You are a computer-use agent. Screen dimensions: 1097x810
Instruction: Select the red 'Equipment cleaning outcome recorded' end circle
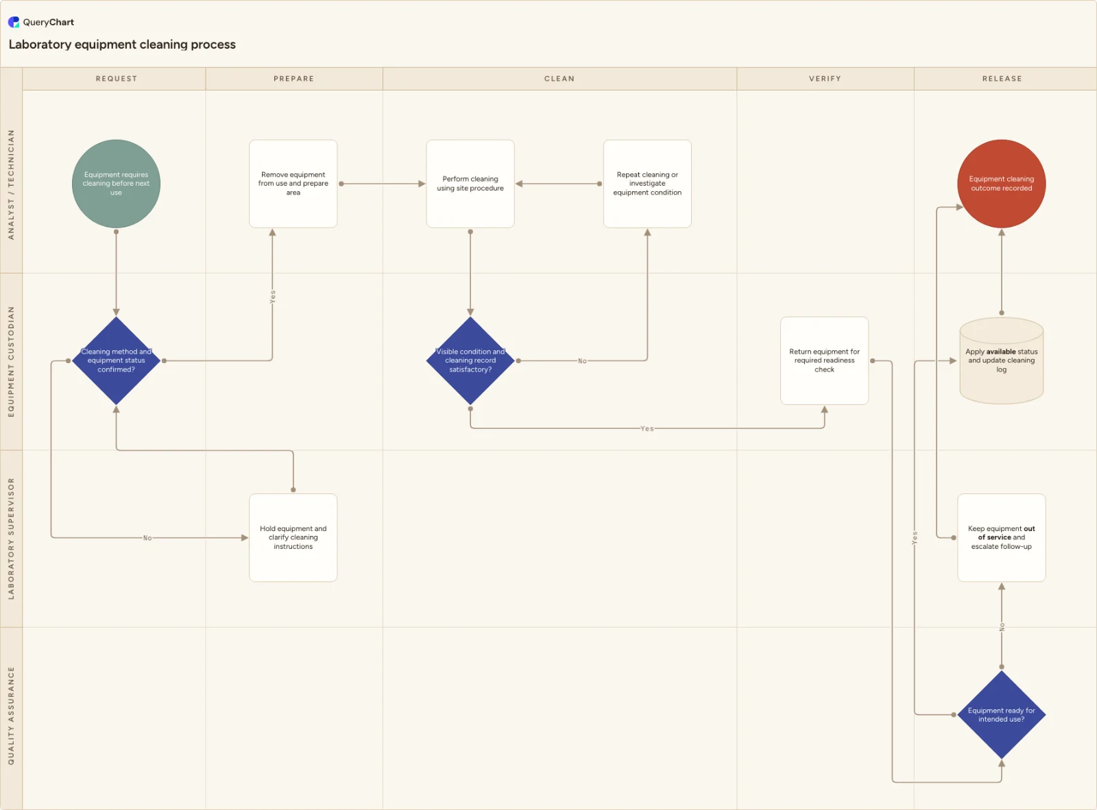(x=1001, y=184)
